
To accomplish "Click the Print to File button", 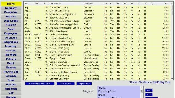I will [66, 84].
